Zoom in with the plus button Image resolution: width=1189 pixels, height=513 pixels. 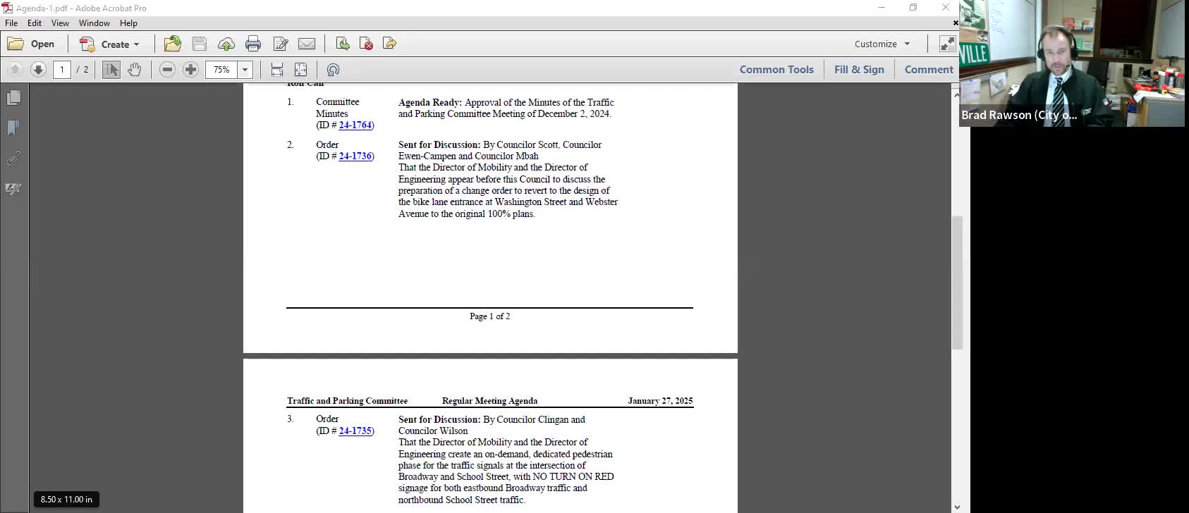coord(190,69)
